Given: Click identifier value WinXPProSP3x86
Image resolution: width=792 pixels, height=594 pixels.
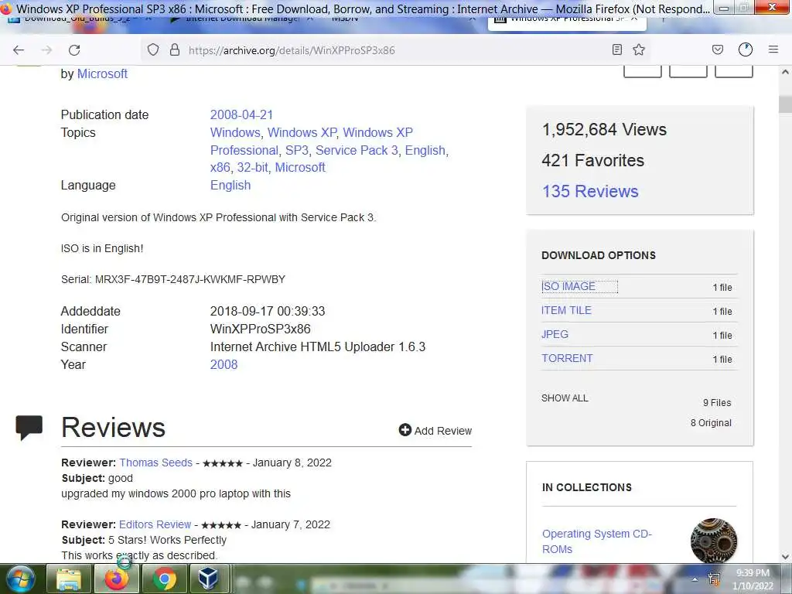Looking at the screenshot, I should 260,329.
